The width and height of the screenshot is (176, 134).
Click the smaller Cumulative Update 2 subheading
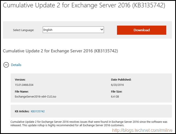click(x=60, y=51)
